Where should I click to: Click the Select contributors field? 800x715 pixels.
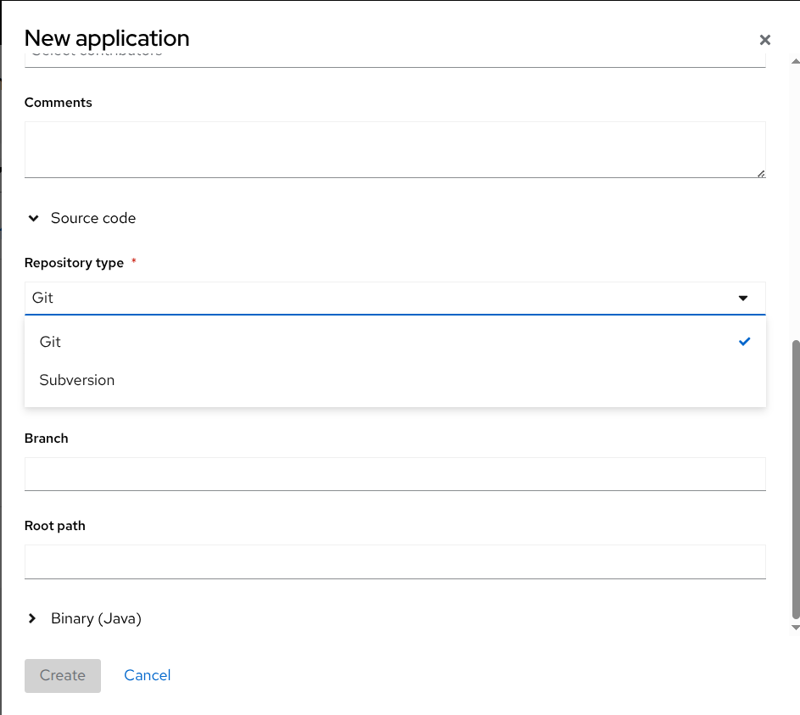[394, 56]
